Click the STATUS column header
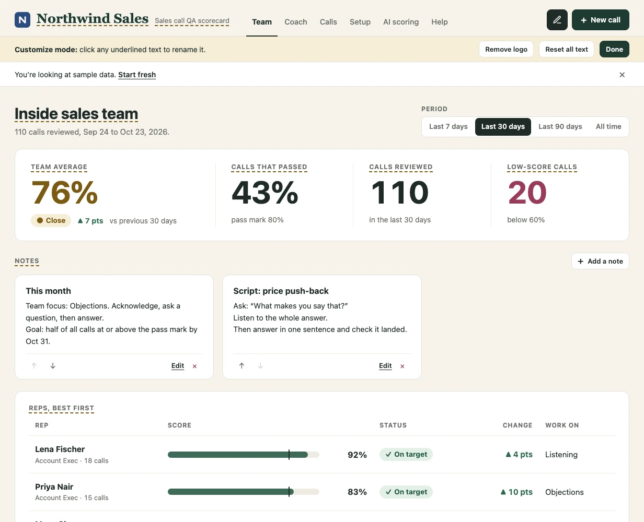 click(393, 425)
